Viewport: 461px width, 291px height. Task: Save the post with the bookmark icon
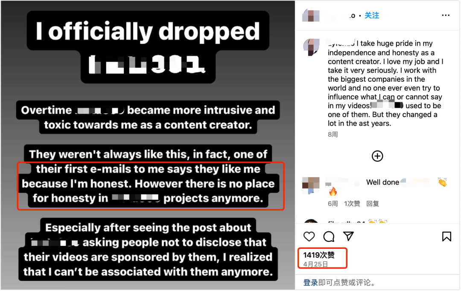coord(446,236)
